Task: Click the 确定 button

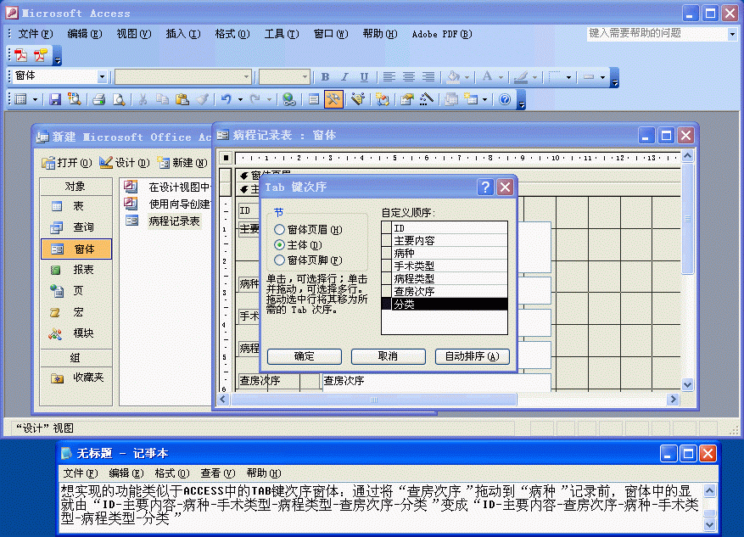Action: (x=305, y=356)
